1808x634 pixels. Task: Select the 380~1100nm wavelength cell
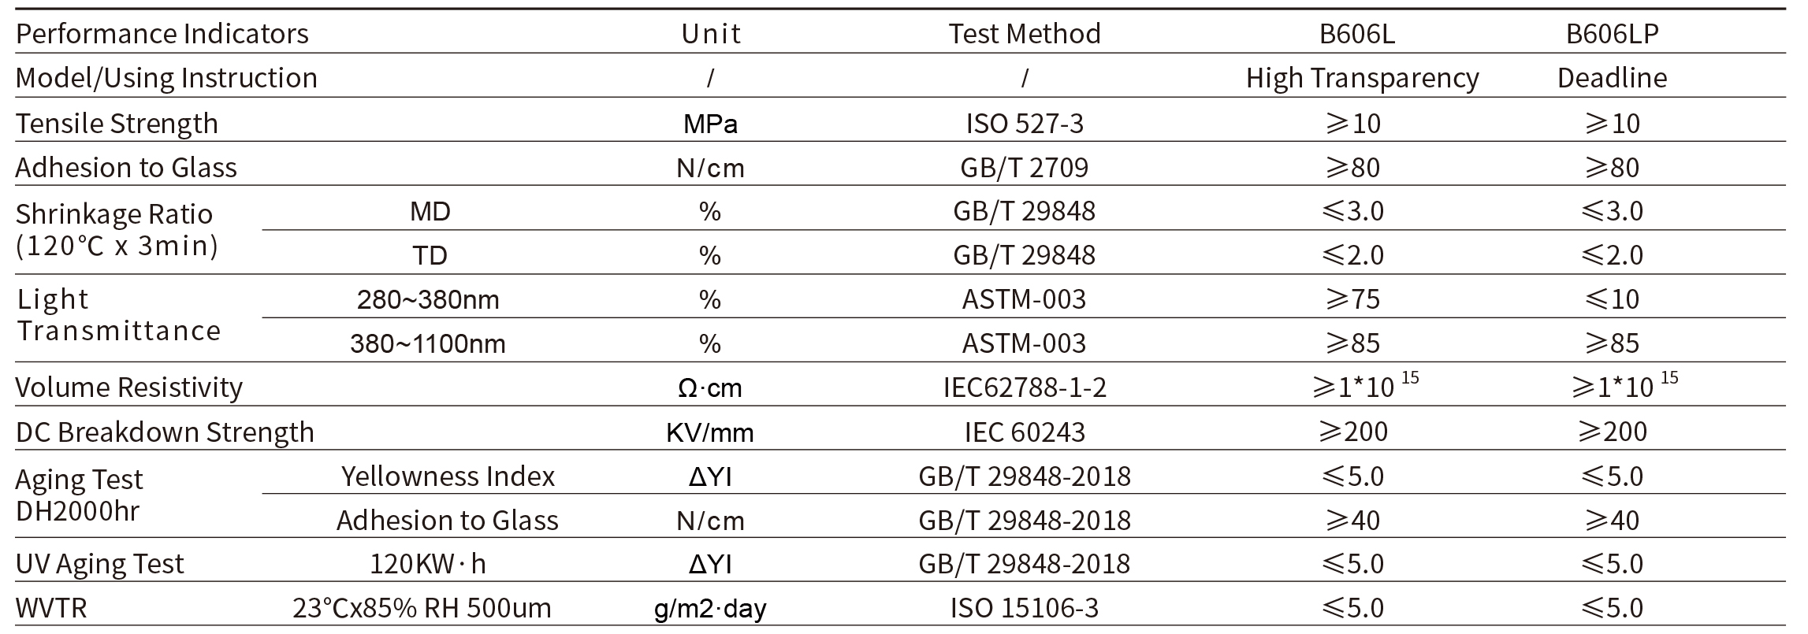(428, 343)
